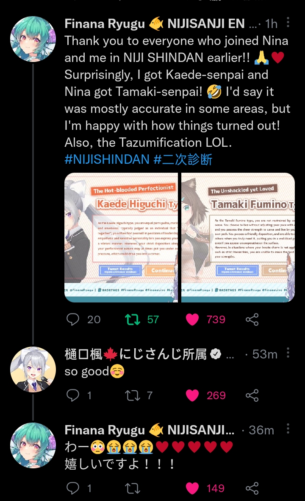Image resolution: width=305 pixels, height=501 pixels.
Task: Open overflow menu on Finana's 36m reply
Action: [x=288, y=428]
